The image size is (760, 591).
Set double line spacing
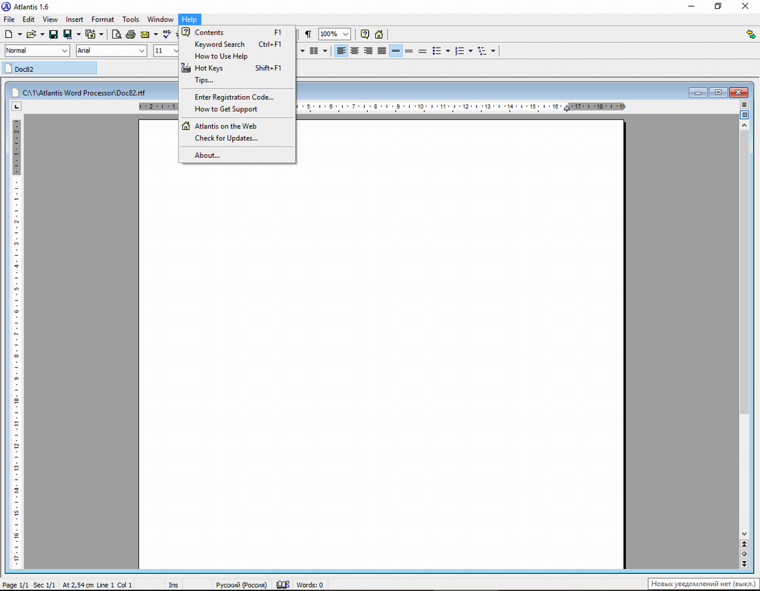click(423, 51)
